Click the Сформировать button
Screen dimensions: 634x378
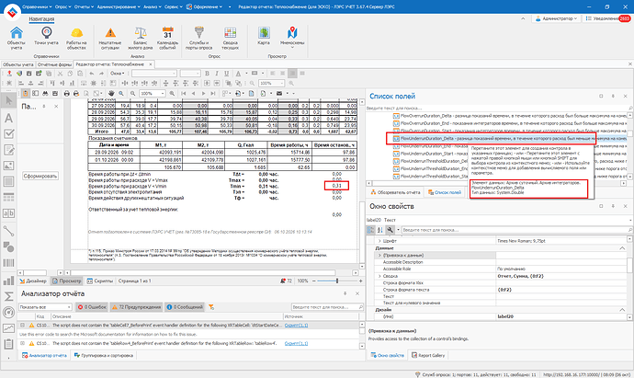[40, 176]
